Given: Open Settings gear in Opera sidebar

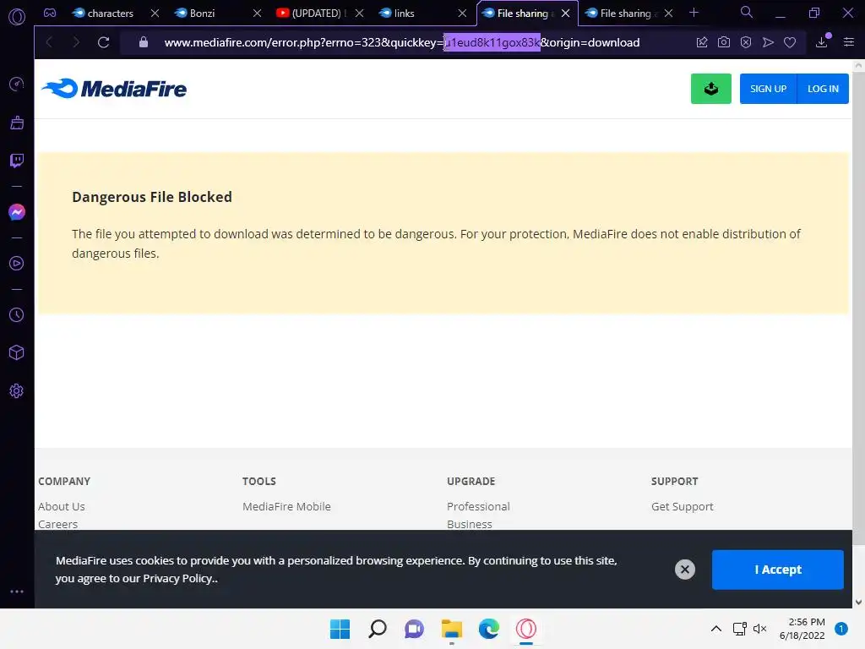Looking at the screenshot, I should pos(17,390).
